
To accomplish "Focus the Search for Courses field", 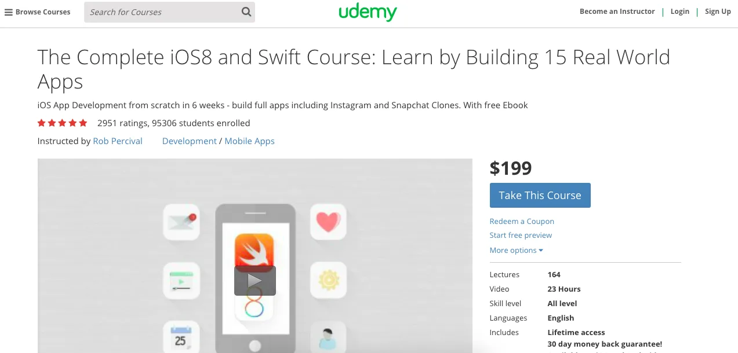I will [x=162, y=12].
